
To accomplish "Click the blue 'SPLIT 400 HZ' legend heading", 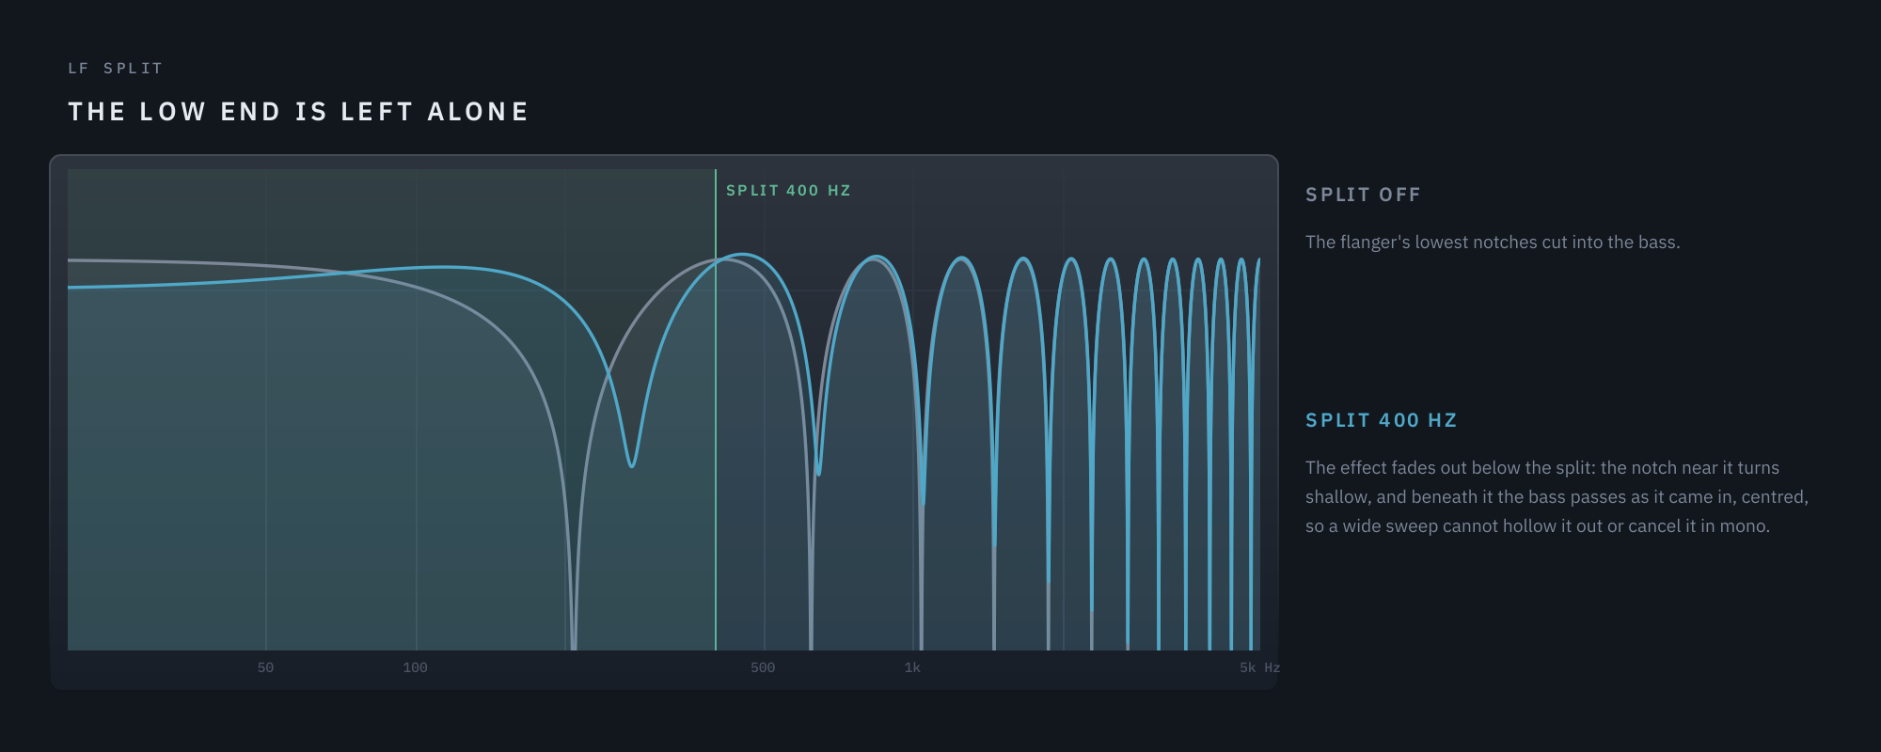I will point(1382,420).
